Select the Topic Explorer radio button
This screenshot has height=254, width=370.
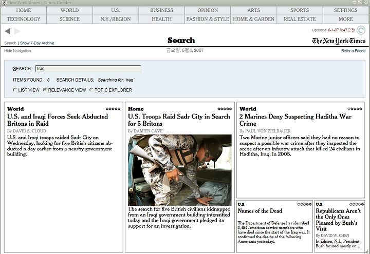(91, 90)
